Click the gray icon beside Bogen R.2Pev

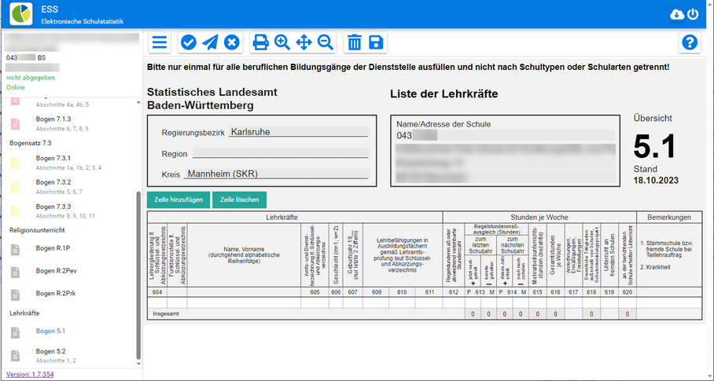(16, 272)
